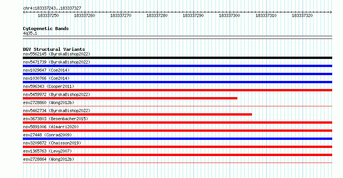This screenshot has height=178, width=343.
Task: Click the esv1365763 (Levy2007) red bar
Action: pyautogui.click(x=177, y=155)
